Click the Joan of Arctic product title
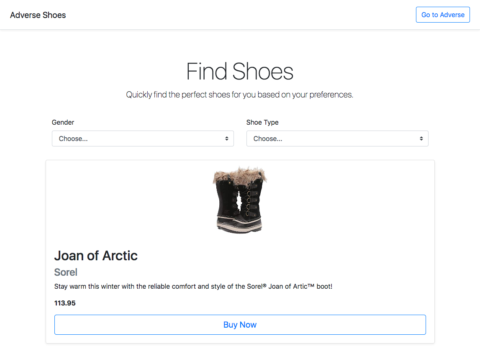This screenshot has height=354, width=480. (96, 256)
